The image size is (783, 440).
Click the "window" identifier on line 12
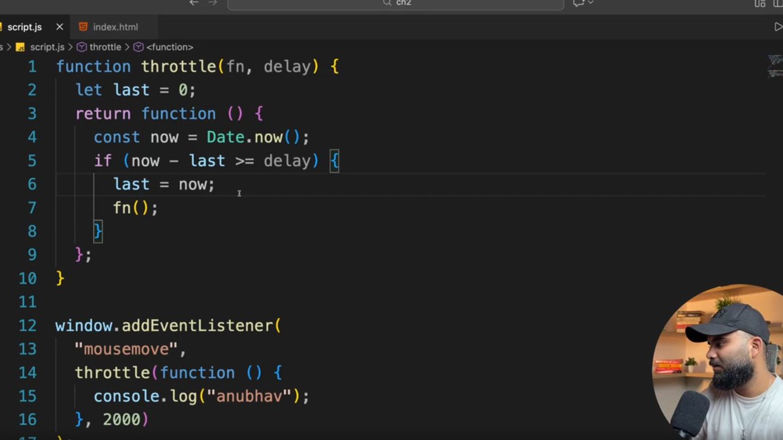click(84, 325)
